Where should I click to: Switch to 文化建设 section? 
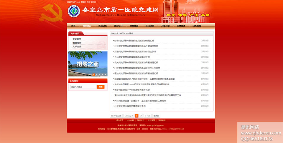coord(150,26)
